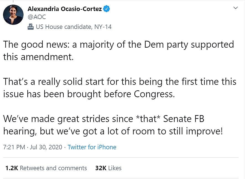View the Retweets and comments list
This screenshot has height=179, width=245.
pos(53,168)
